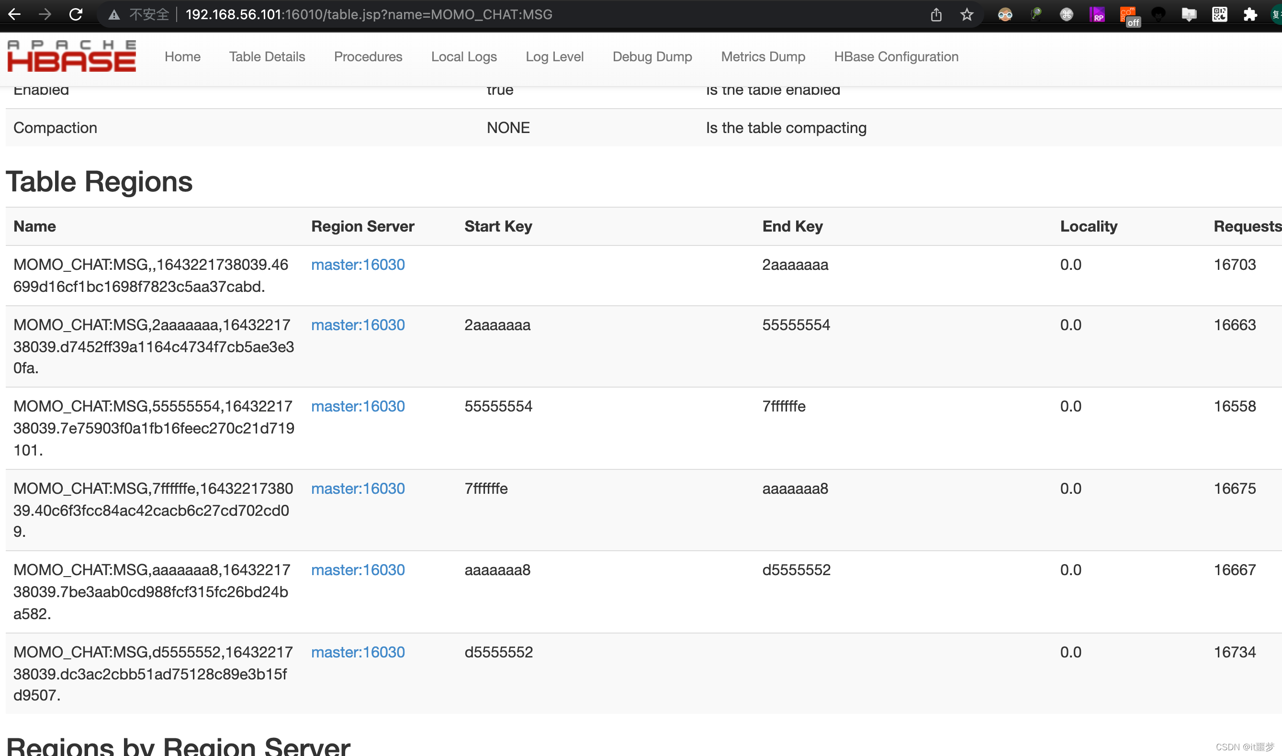Open the black round-head extension icon
This screenshot has height=756, width=1282.
(1158, 14)
